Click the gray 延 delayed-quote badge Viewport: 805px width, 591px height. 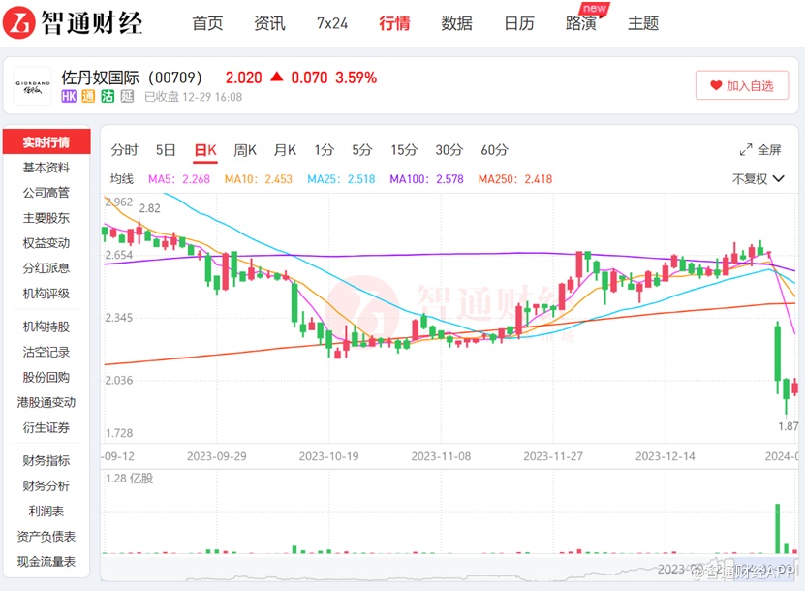(127, 97)
